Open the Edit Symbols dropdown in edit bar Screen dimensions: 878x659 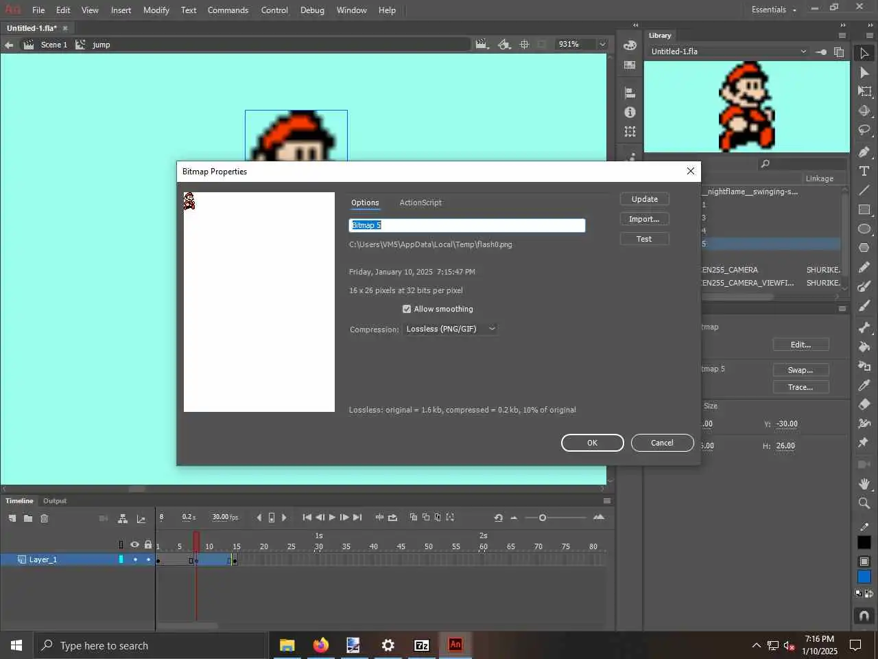click(x=505, y=44)
